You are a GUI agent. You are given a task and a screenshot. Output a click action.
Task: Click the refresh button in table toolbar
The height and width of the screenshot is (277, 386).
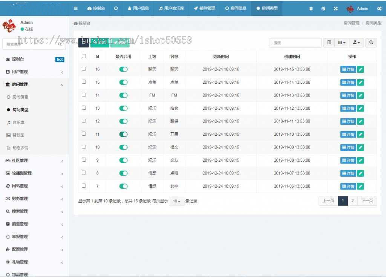pyautogui.click(x=83, y=43)
